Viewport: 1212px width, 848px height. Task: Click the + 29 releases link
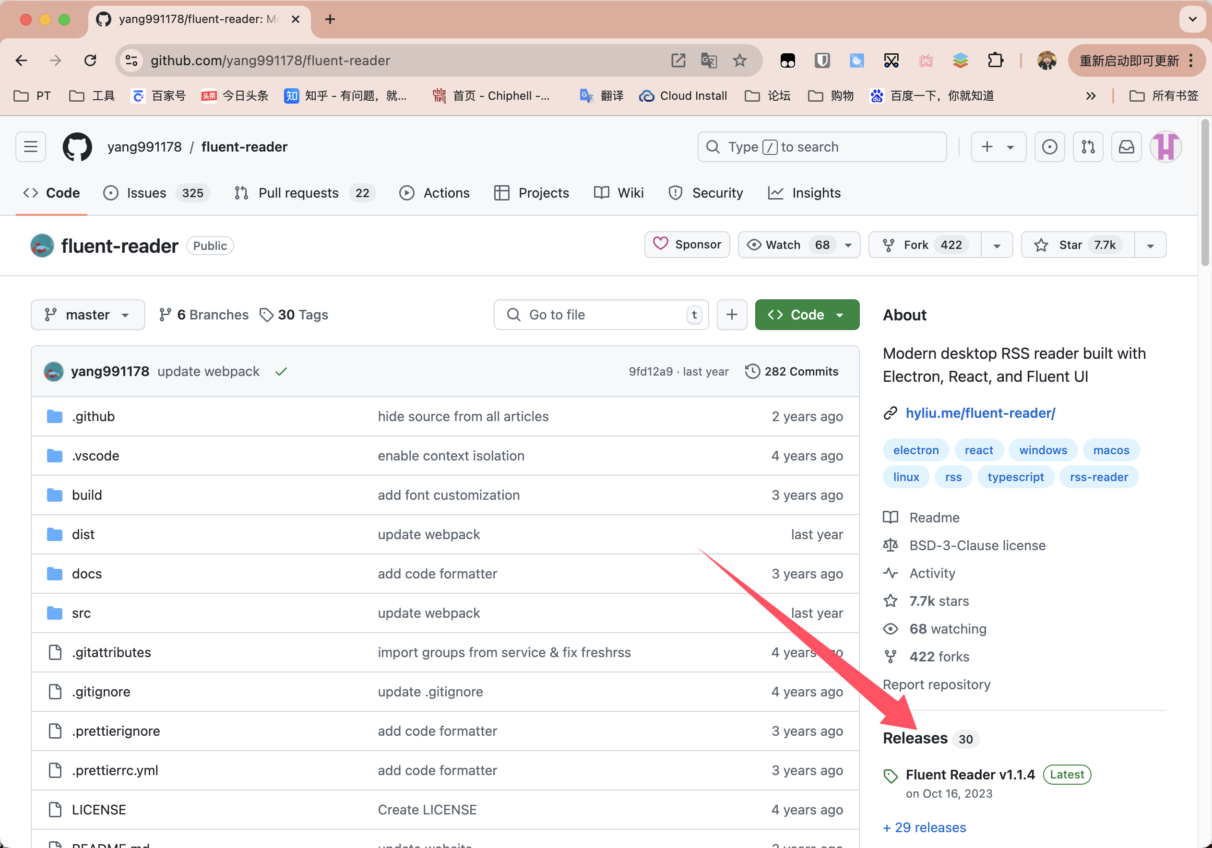pos(925,827)
